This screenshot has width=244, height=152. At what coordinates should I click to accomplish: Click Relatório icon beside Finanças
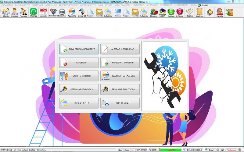click(x=144, y=12)
